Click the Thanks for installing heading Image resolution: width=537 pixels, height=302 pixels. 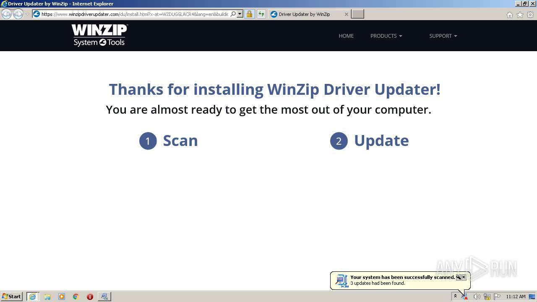(x=275, y=89)
